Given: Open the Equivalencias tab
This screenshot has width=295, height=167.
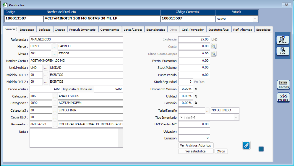Looking at the screenshot, I should tap(155, 30).
